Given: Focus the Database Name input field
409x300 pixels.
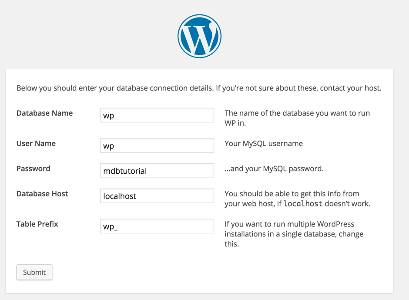Looking at the screenshot, I should pyautogui.click(x=157, y=115).
